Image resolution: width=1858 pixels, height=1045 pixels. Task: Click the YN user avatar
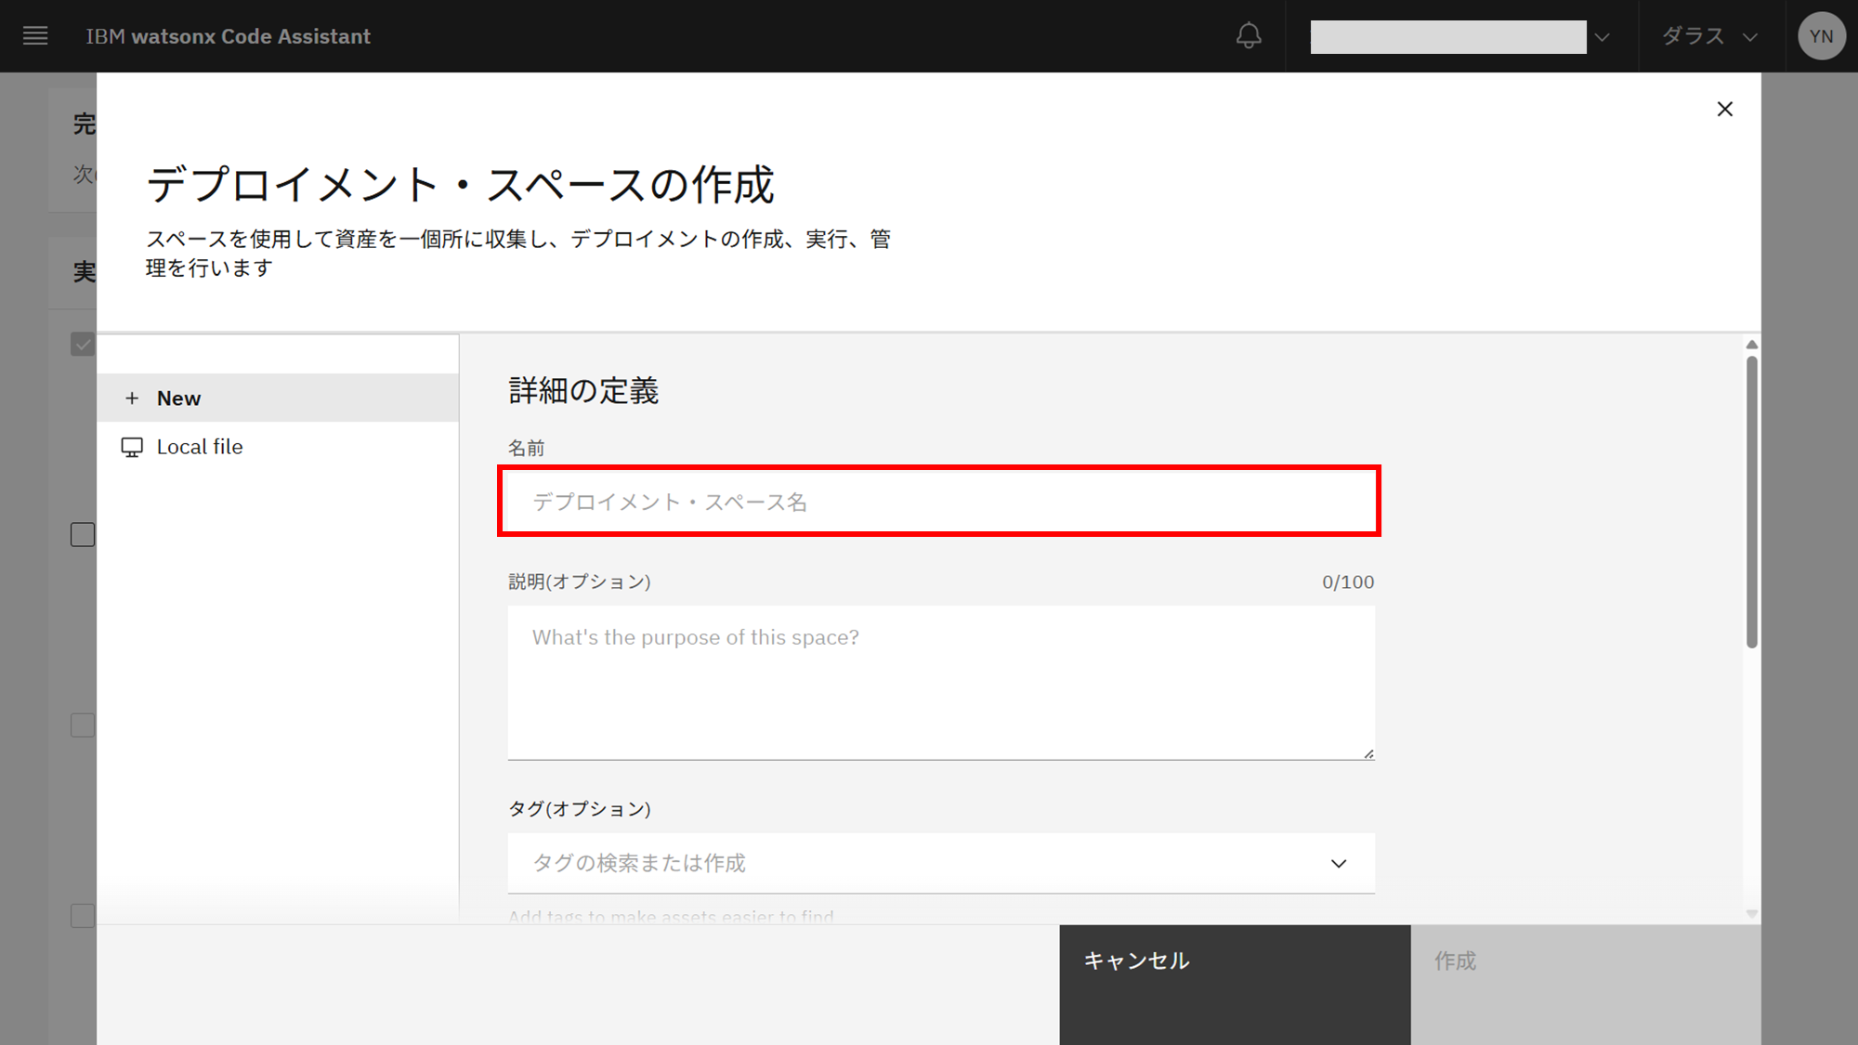(x=1821, y=36)
